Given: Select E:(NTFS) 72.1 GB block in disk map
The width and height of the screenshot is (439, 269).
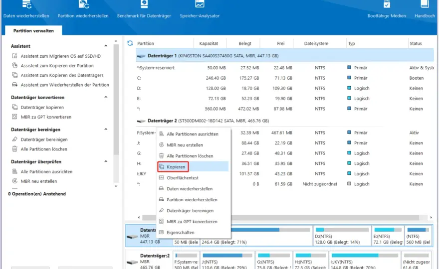Looking at the screenshot, I should [x=388, y=236].
